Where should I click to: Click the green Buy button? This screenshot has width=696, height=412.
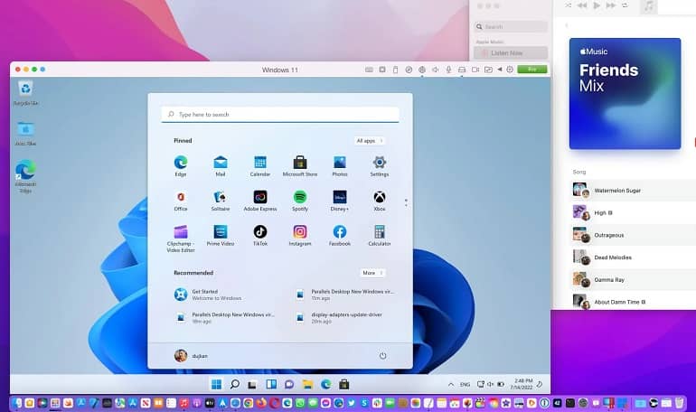pos(532,70)
